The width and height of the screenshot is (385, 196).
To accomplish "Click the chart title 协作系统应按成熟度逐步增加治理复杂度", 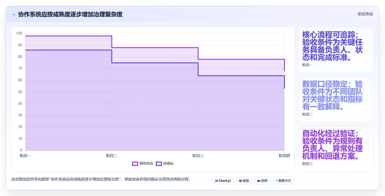I will click(x=70, y=14).
